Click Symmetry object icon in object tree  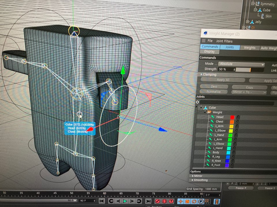258,3
